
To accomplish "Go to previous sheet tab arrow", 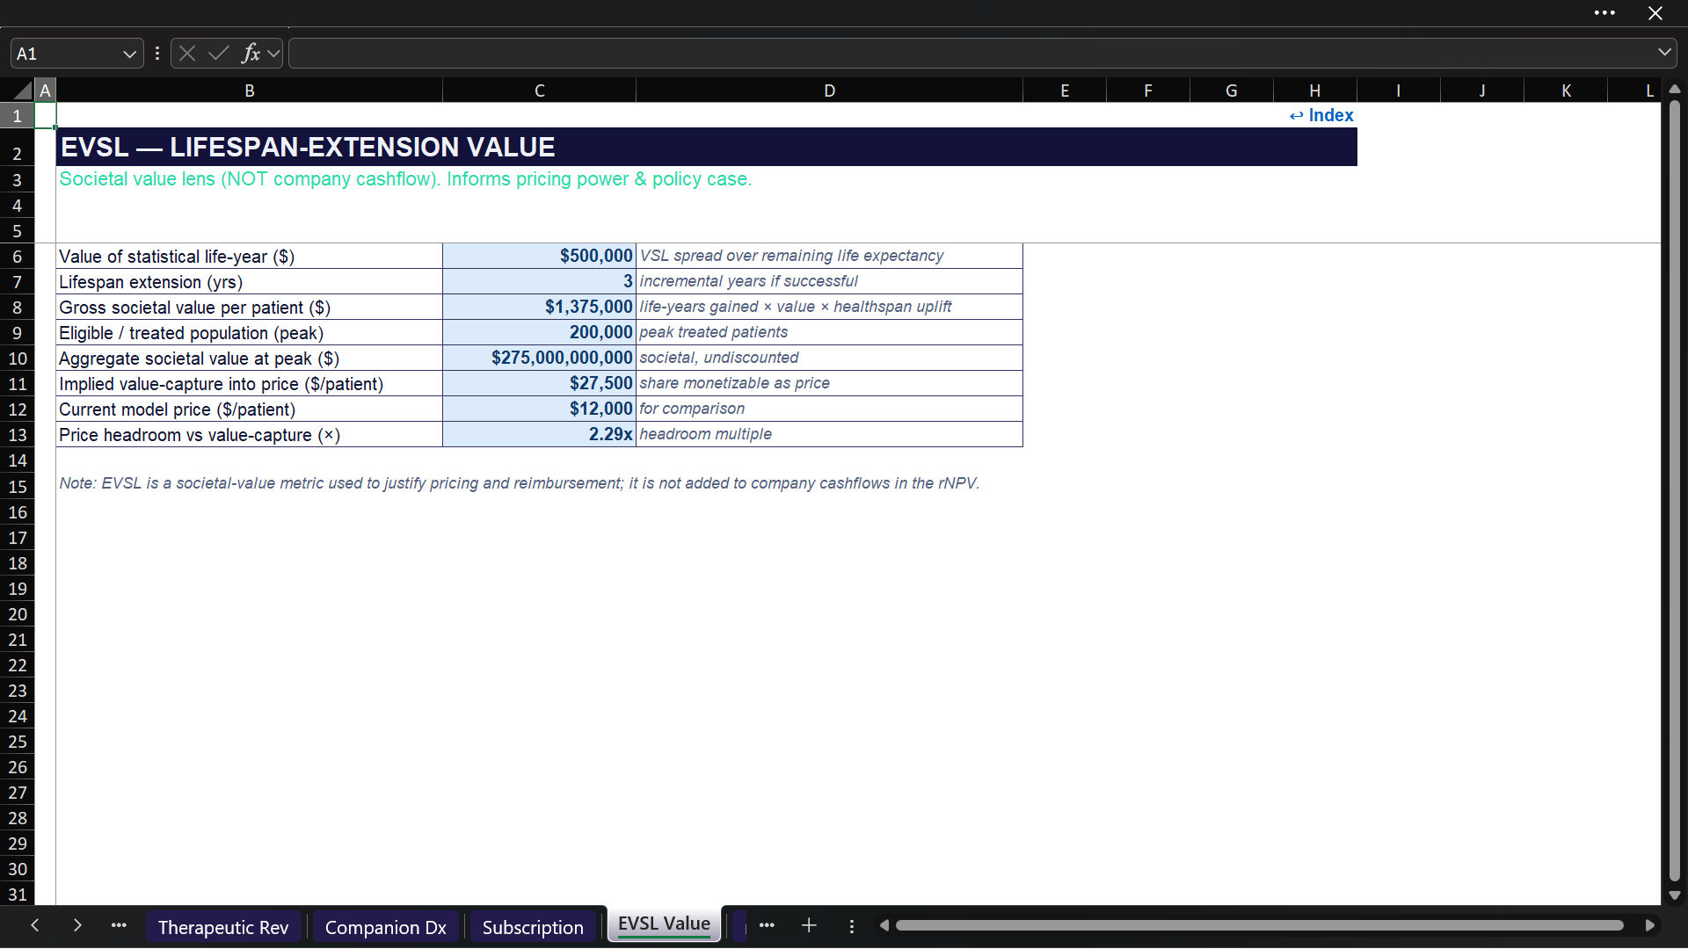I will [35, 925].
